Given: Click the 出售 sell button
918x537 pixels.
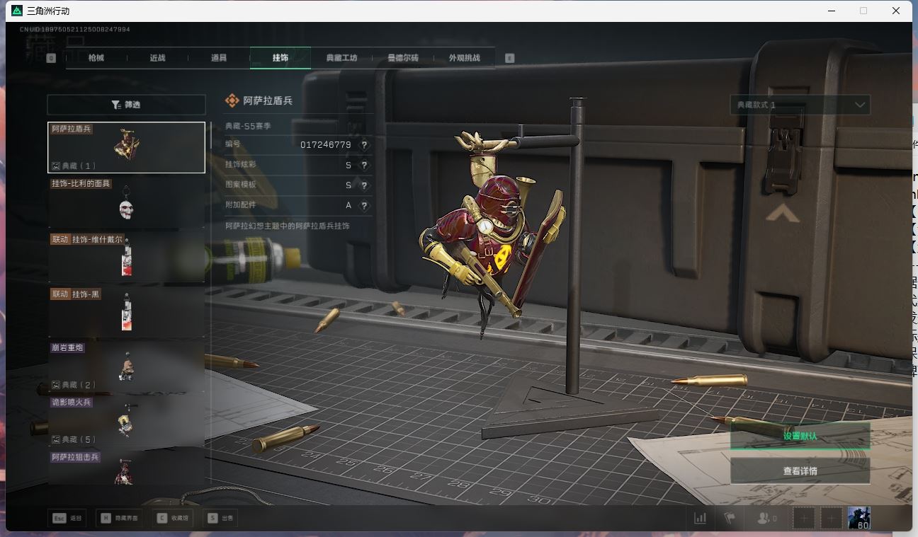Looking at the screenshot, I should pyautogui.click(x=220, y=518).
